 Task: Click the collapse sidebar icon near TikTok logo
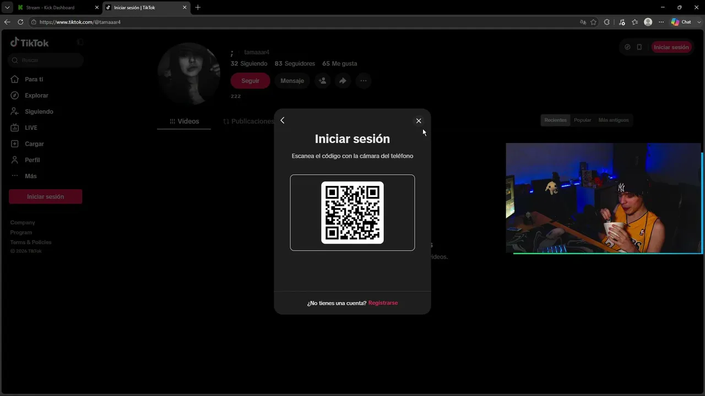(x=80, y=42)
